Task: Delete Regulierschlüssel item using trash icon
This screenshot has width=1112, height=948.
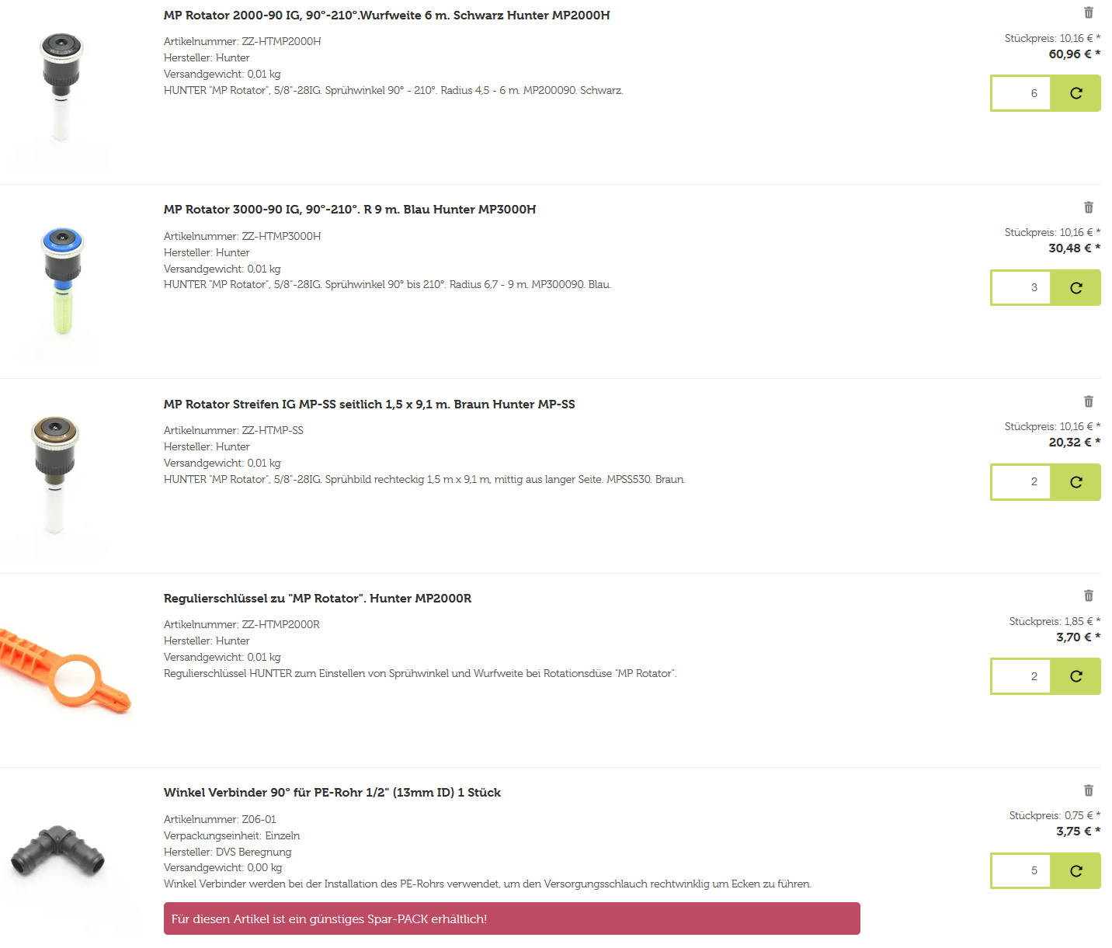Action: pos(1088,596)
